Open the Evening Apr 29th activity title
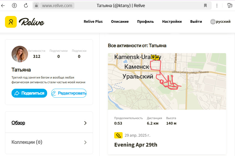 136,145
